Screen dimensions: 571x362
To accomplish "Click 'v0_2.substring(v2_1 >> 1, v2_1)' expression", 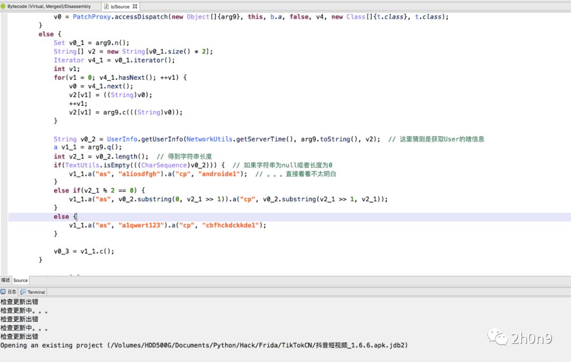I will click(323, 199).
